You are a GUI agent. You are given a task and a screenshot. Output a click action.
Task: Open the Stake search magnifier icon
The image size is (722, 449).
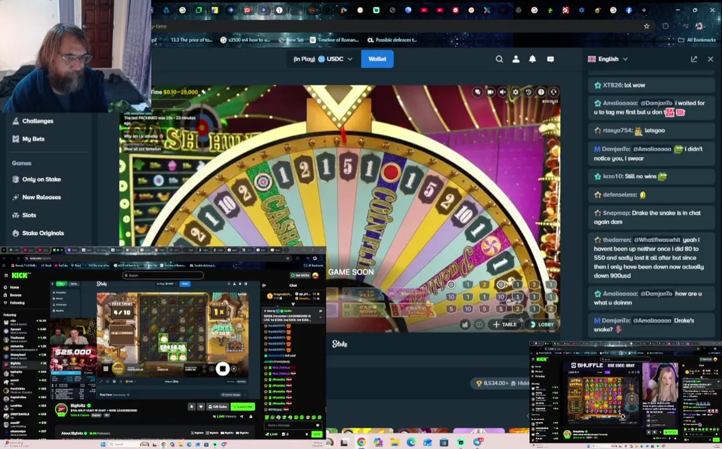tap(499, 59)
